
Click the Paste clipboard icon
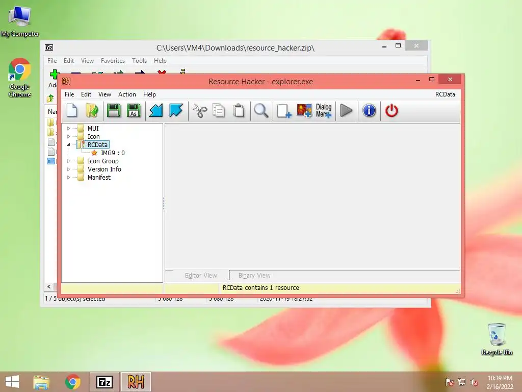tap(239, 111)
